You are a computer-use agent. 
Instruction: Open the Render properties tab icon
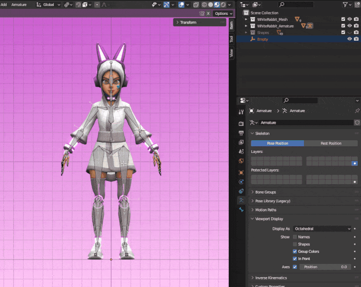coord(241,123)
